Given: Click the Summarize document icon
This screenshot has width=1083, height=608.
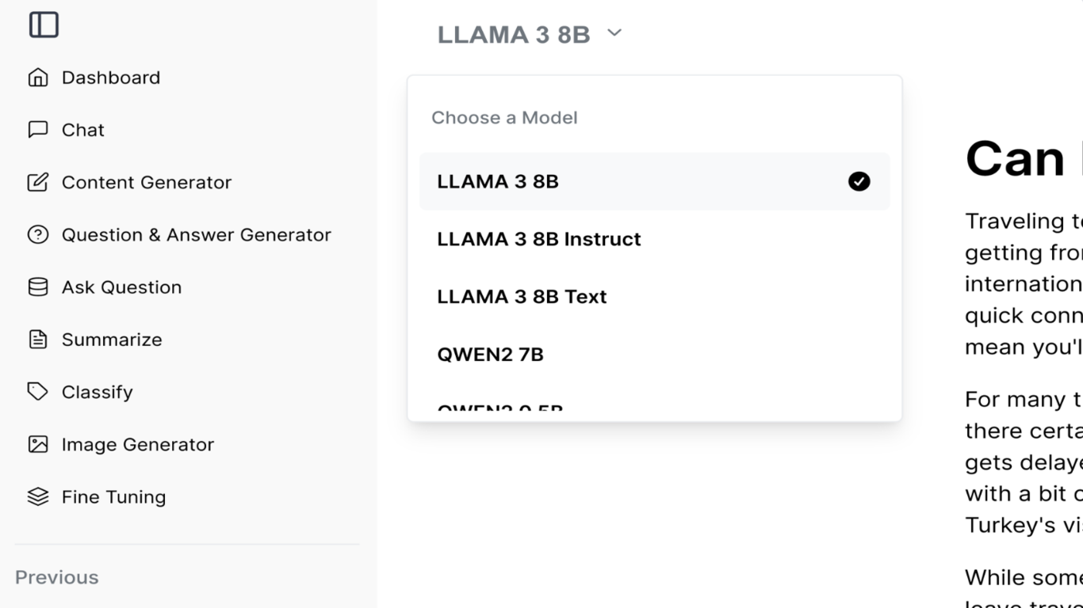Looking at the screenshot, I should click(x=38, y=340).
